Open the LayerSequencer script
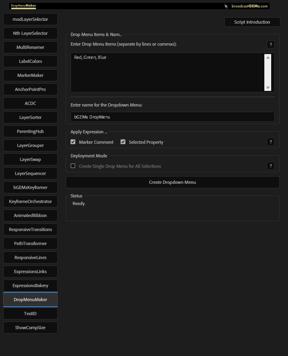The height and width of the screenshot is (356, 288). (x=30, y=173)
